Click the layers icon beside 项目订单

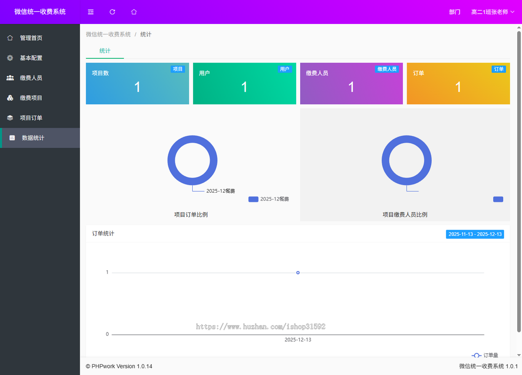10,118
